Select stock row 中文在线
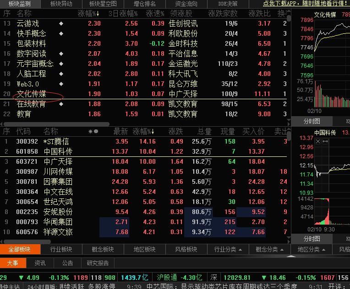 click(x=143, y=192)
